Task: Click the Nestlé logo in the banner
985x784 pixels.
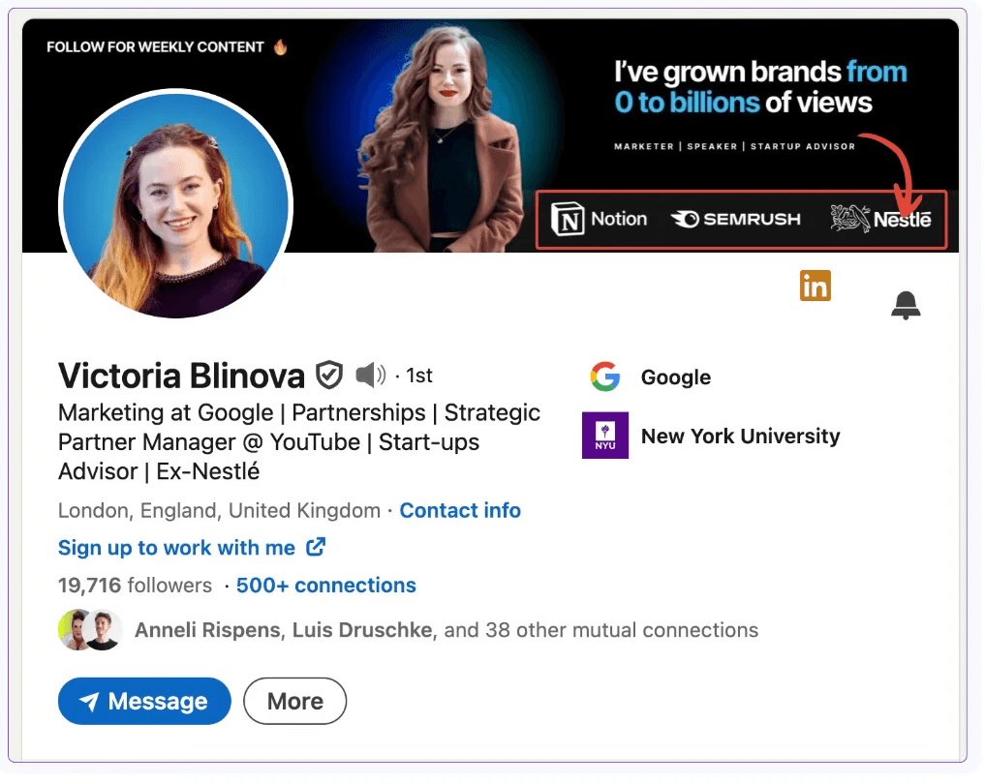Action: tap(880, 219)
